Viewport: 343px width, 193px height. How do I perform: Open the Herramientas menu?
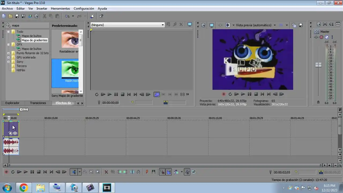60,9
